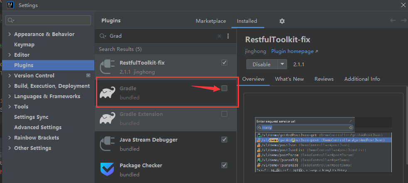This screenshot has width=408, height=183.
Task: Click the Gradle Extension elephant icon
Action: click(107, 118)
